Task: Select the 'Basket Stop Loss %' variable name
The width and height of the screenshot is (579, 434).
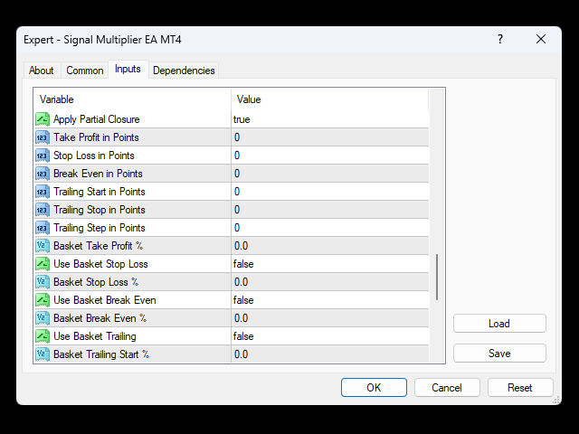Action: [96, 282]
